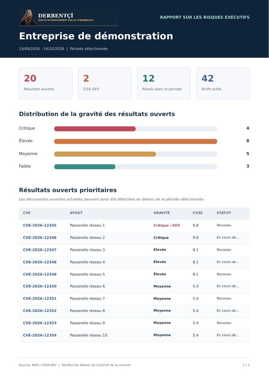This screenshot has width=269, height=380.
Task: Click the Moyenne count value 5
Action: click(x=248, y=154)
